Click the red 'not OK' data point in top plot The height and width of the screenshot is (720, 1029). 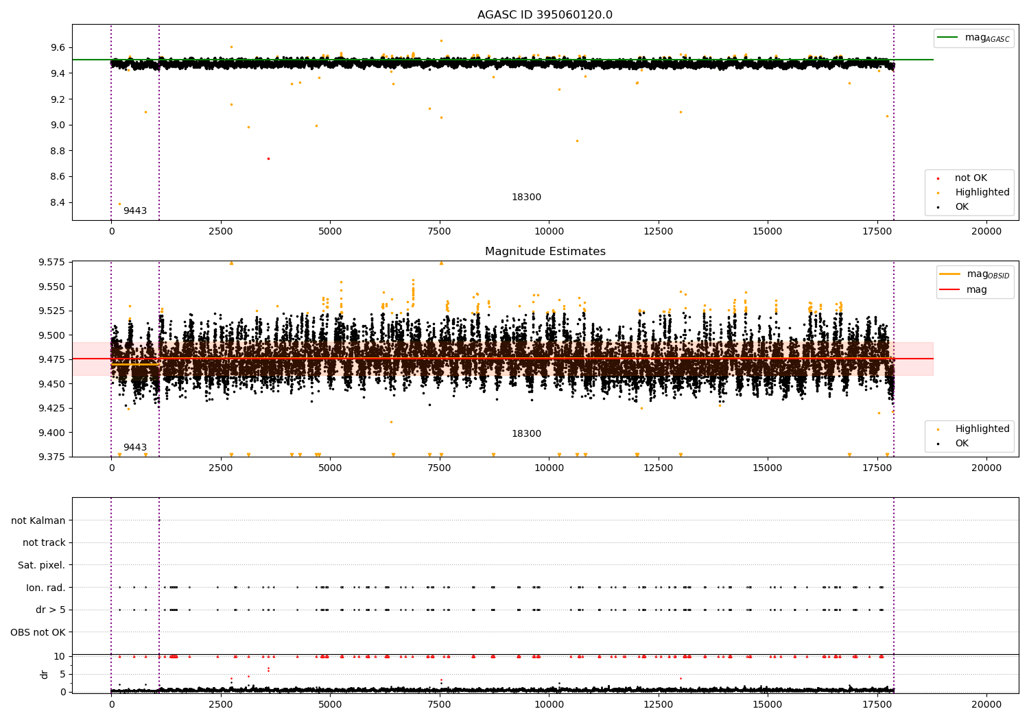pyautogui.click(x=268, y=158)
